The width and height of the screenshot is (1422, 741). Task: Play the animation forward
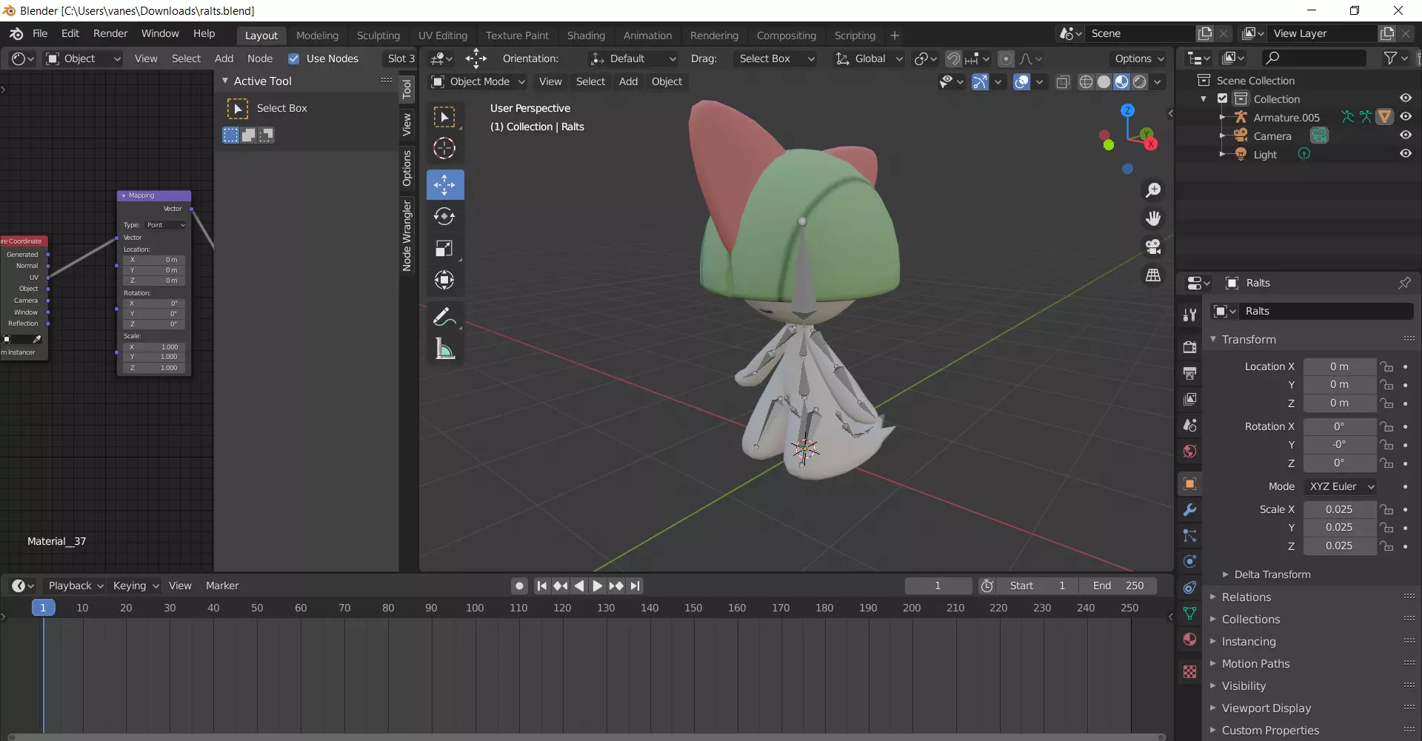pos(597,586)
